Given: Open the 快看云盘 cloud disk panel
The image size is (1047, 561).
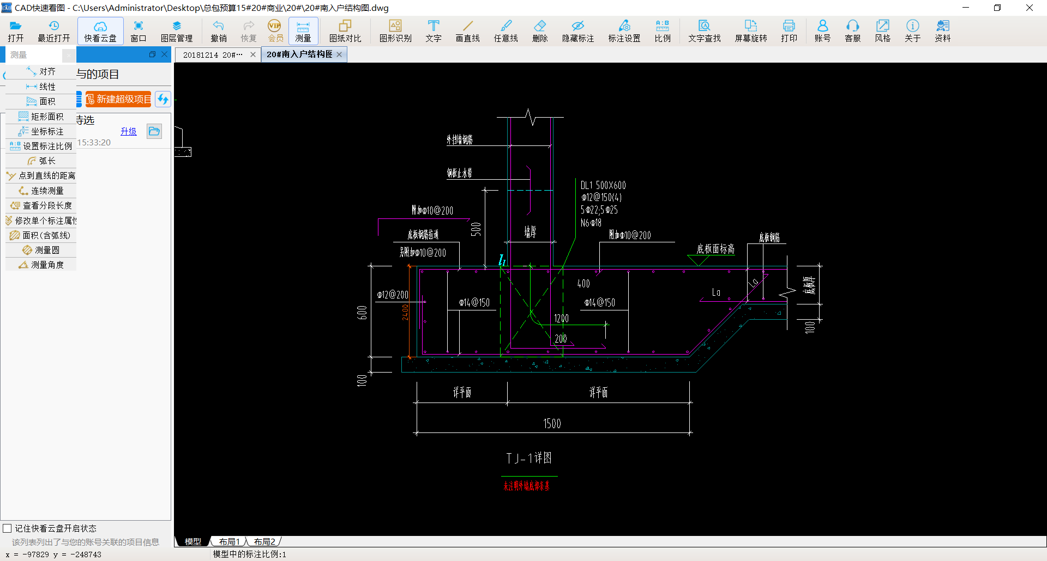Looking at the screenshot, I should [100, 31].
